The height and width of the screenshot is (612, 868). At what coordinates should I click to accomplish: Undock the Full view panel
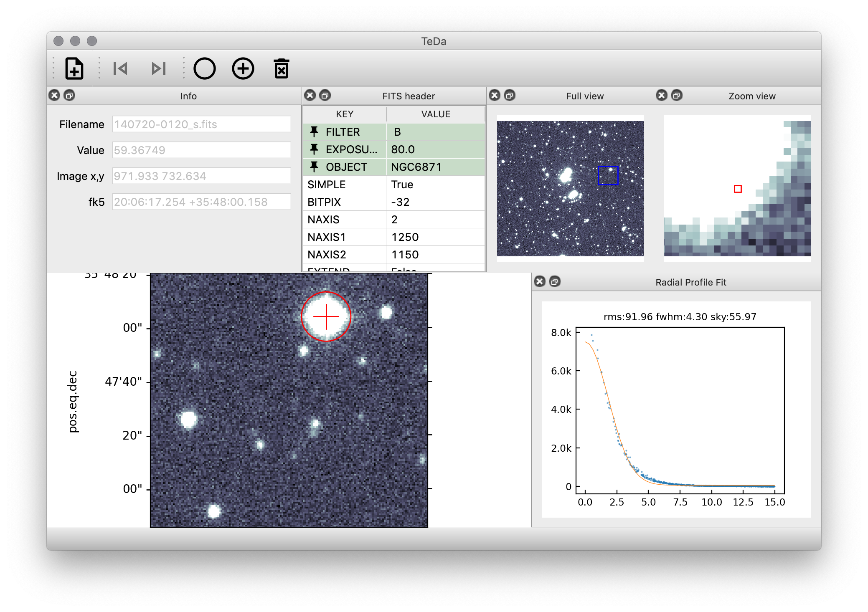[x=510, y=95]
